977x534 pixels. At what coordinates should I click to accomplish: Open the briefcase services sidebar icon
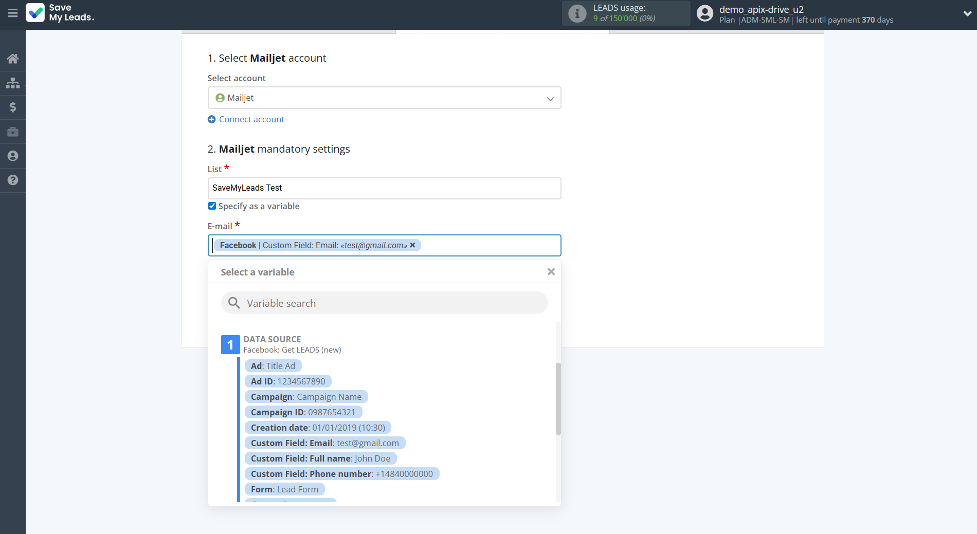tap(13, 132)
